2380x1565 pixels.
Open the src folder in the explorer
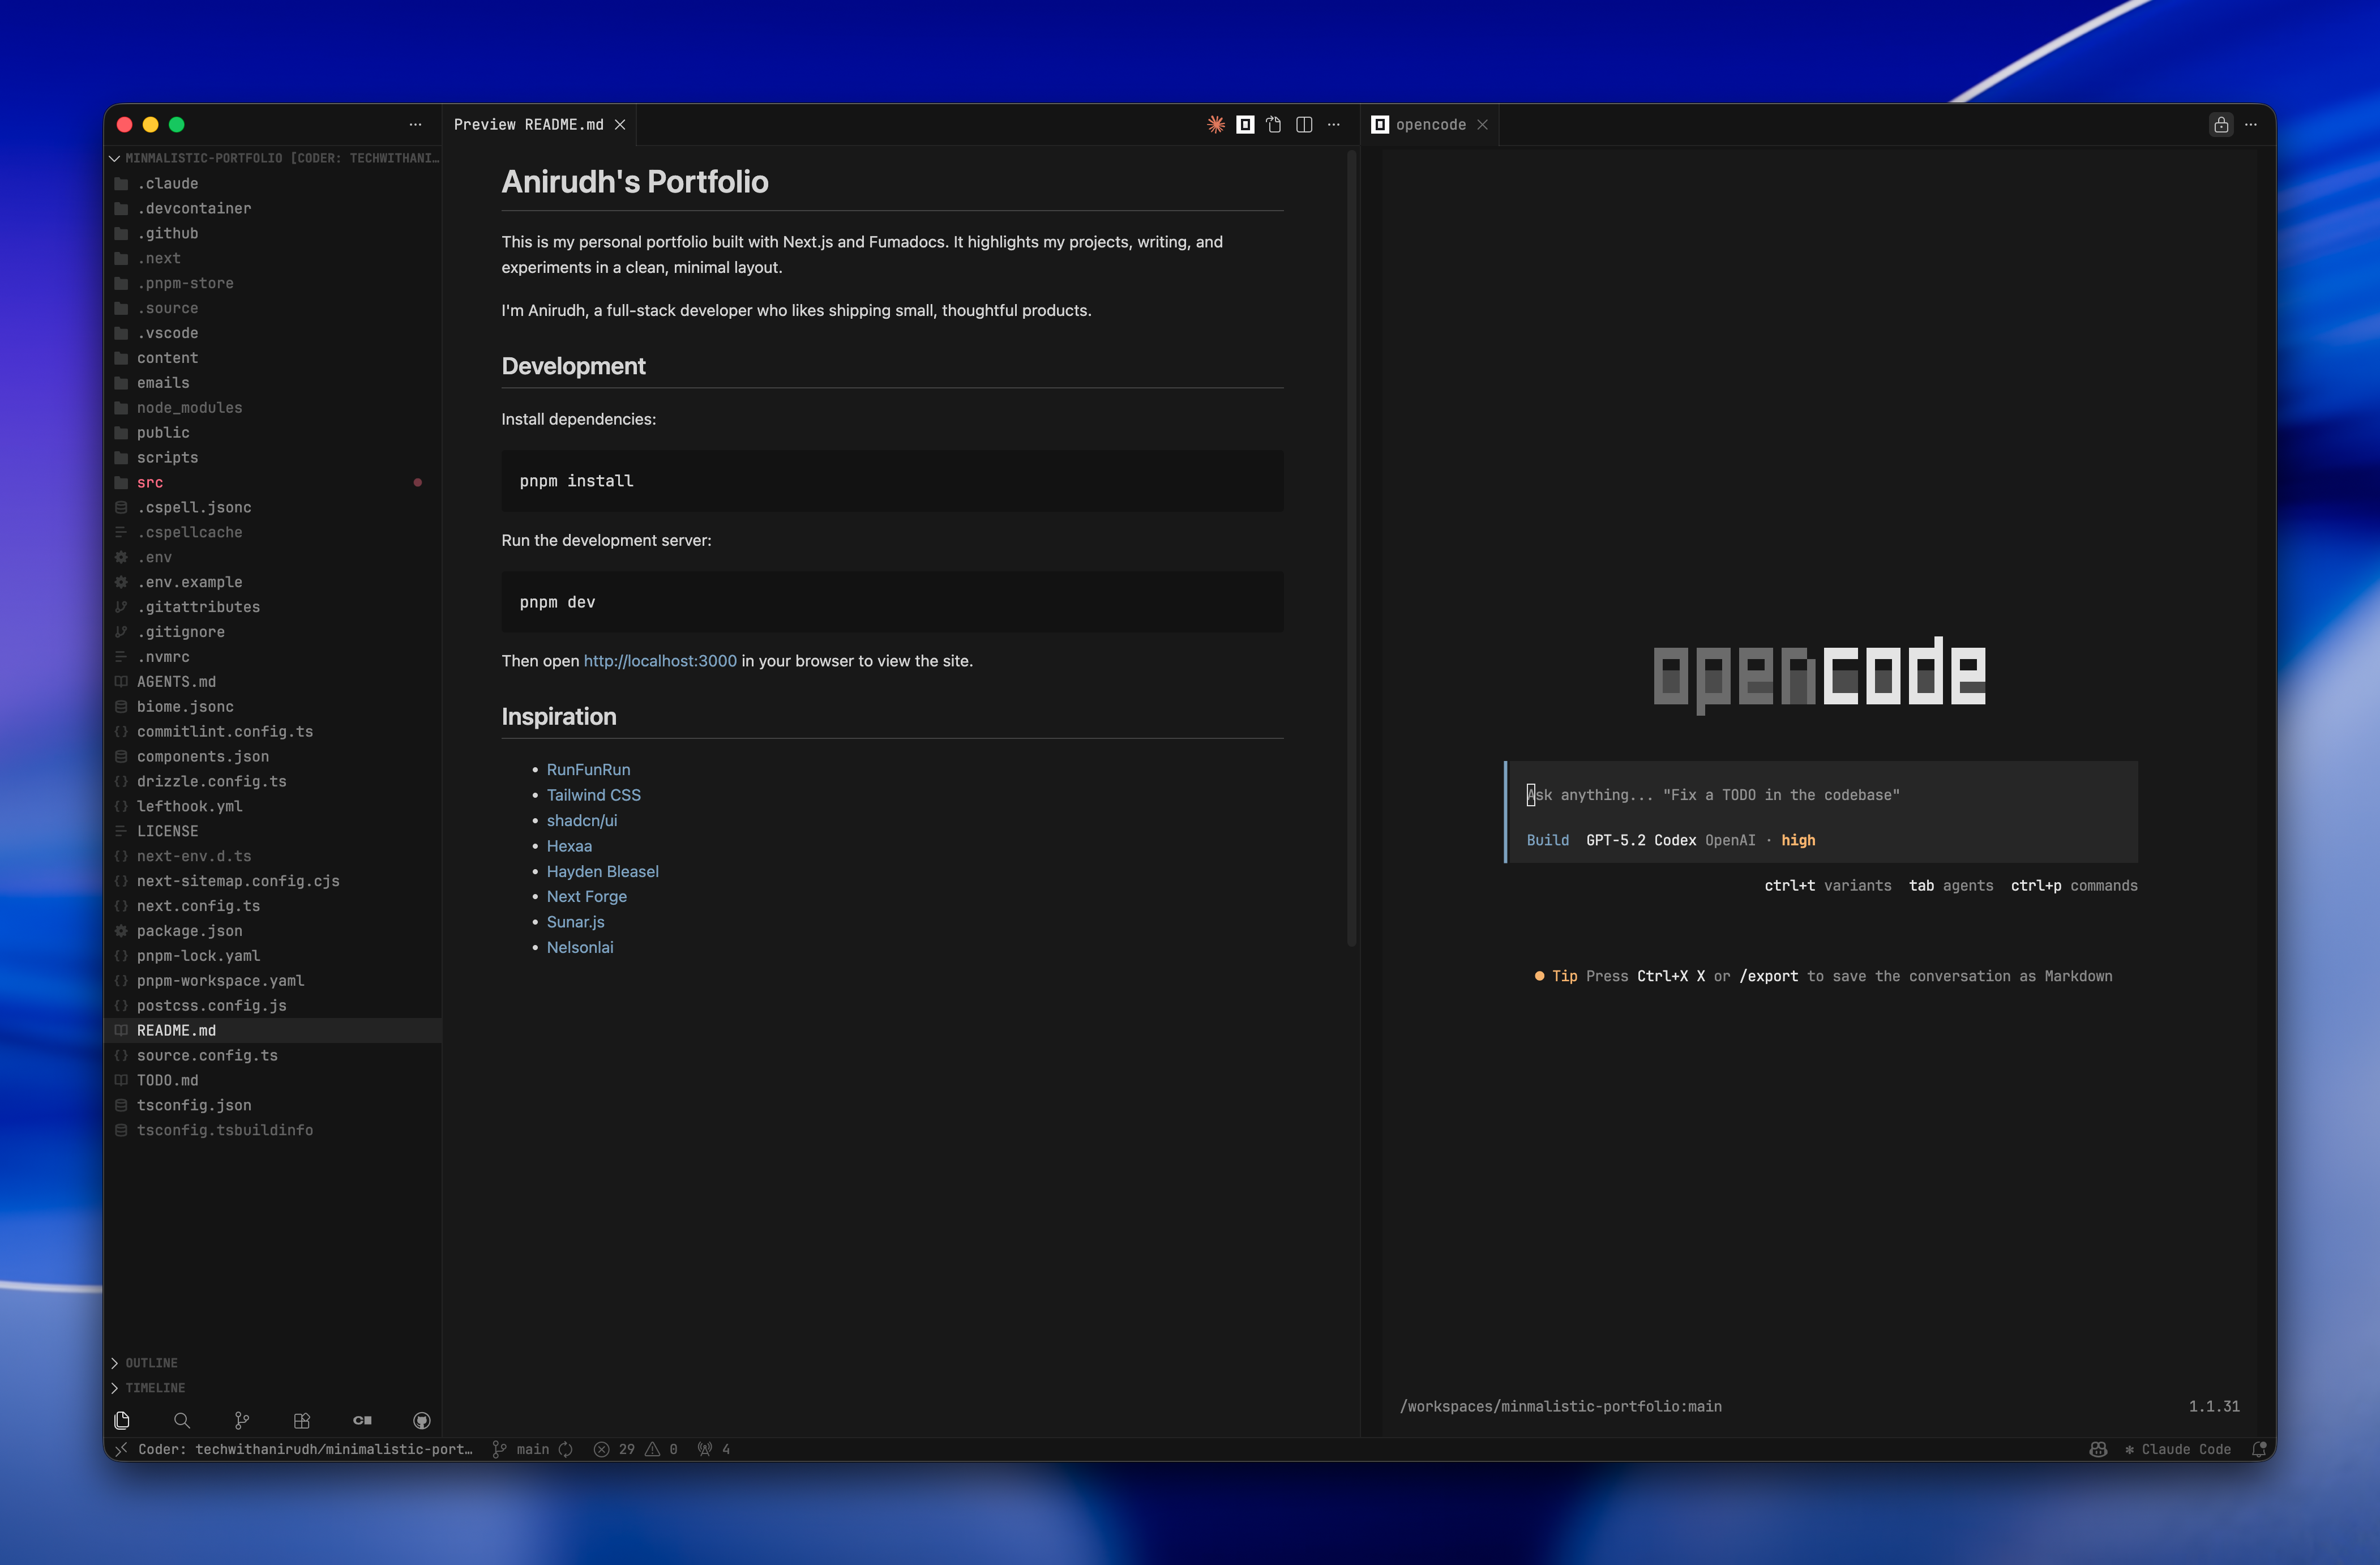151,483
